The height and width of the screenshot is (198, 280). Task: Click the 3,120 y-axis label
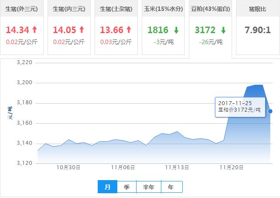(24, 163)
